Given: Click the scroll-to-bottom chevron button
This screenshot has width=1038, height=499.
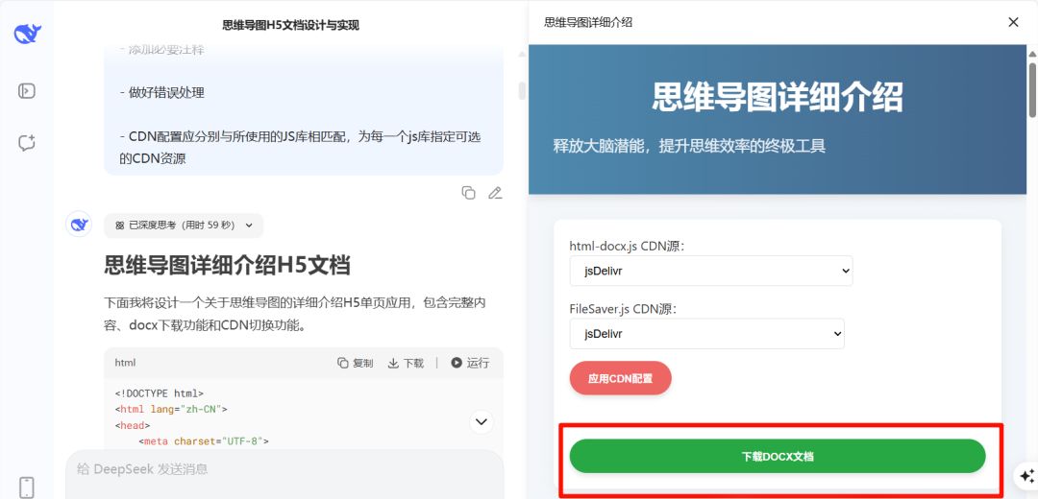Looking at the screenshot, I should click(x=482, y=421).
